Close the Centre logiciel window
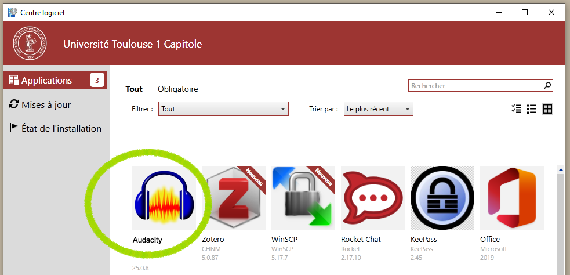Screen dimensions: 570x275 click(551, 12)
